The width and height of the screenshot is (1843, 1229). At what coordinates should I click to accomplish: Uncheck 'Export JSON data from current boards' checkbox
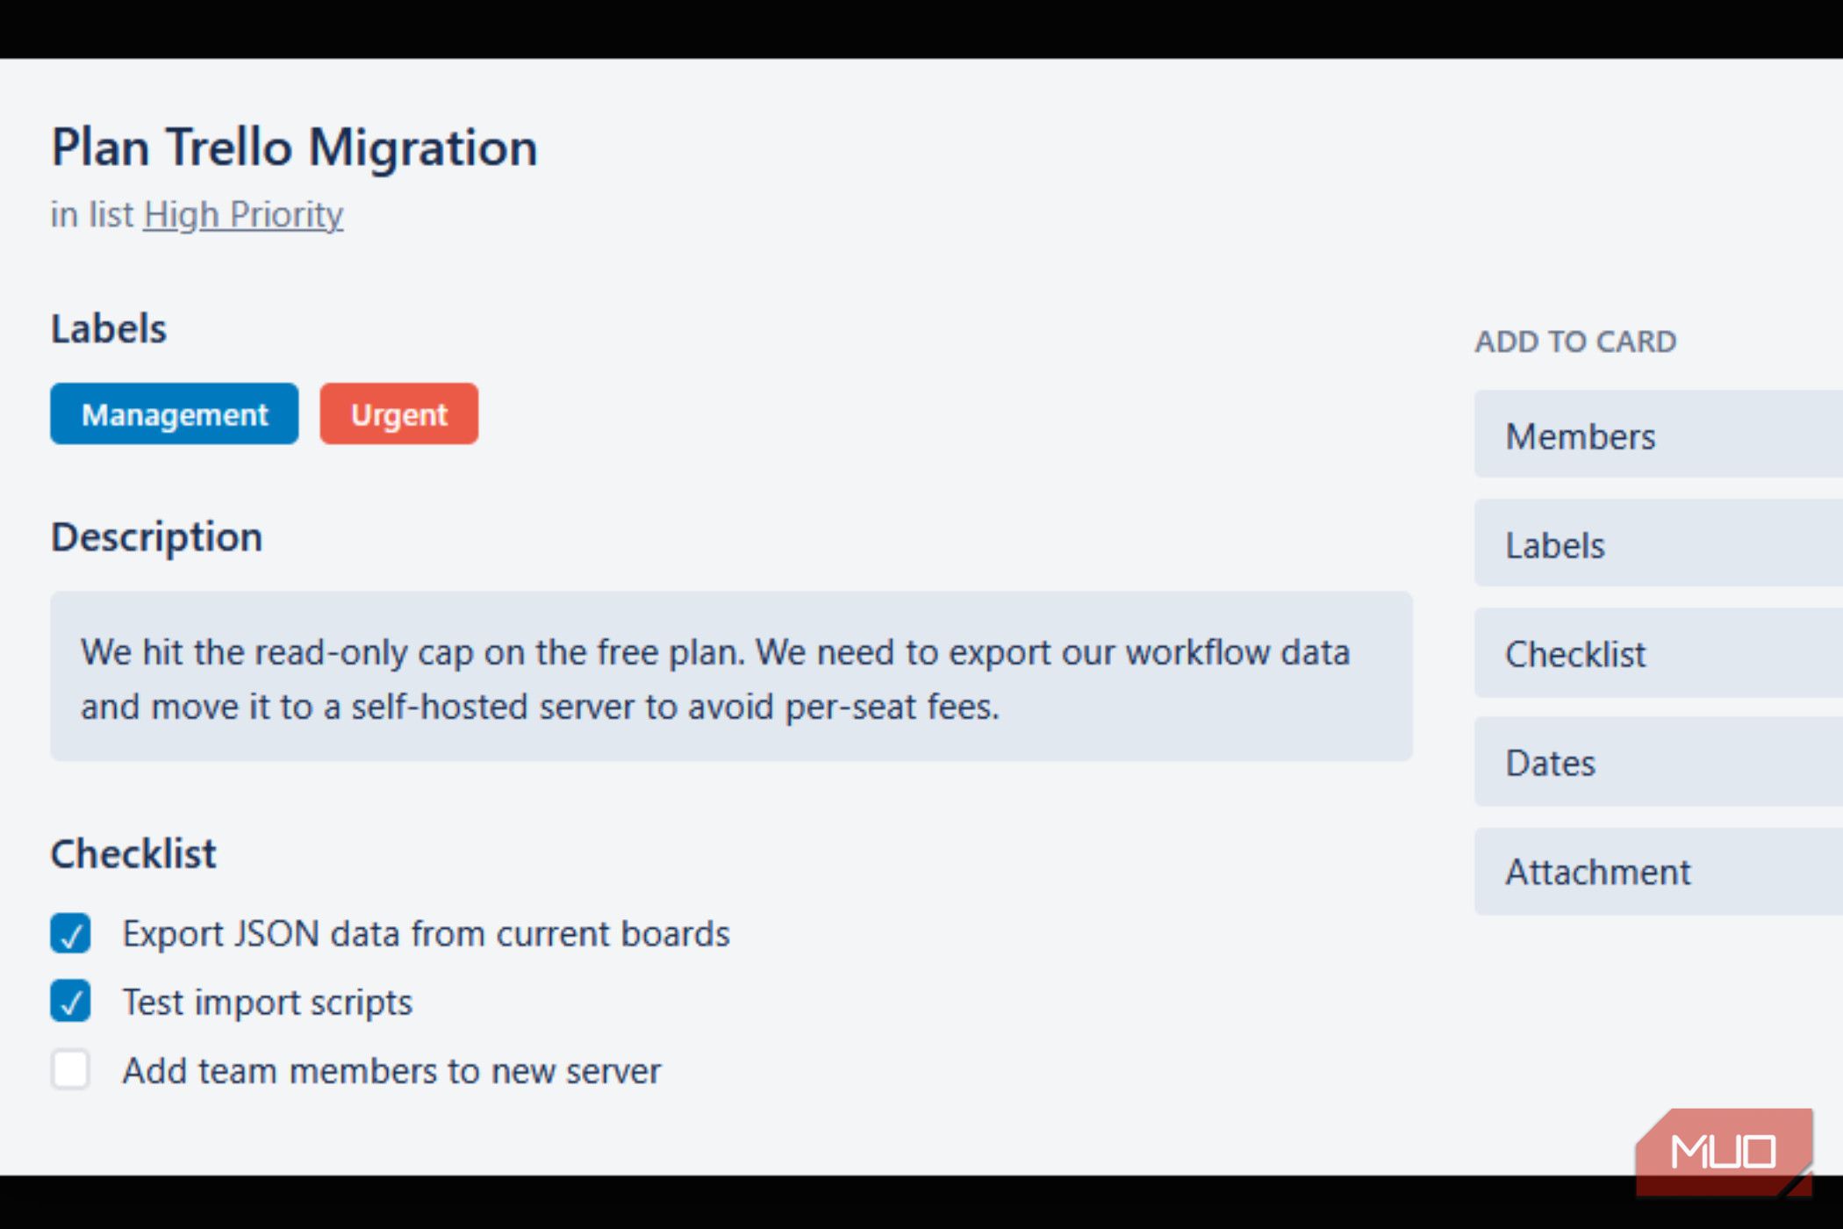pos(70,933)
